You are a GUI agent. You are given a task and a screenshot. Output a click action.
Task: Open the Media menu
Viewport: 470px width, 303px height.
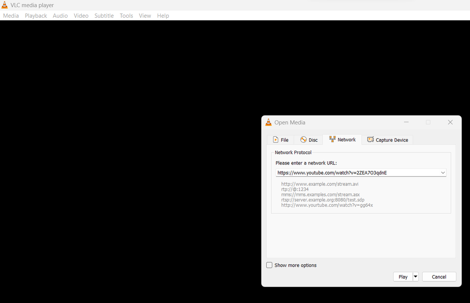(x=11, y=16)
